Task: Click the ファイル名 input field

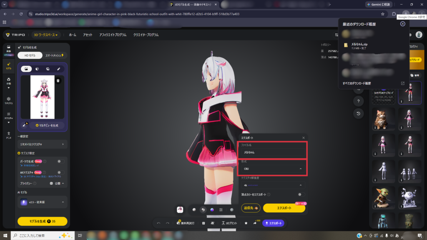Action: [273, 152]
